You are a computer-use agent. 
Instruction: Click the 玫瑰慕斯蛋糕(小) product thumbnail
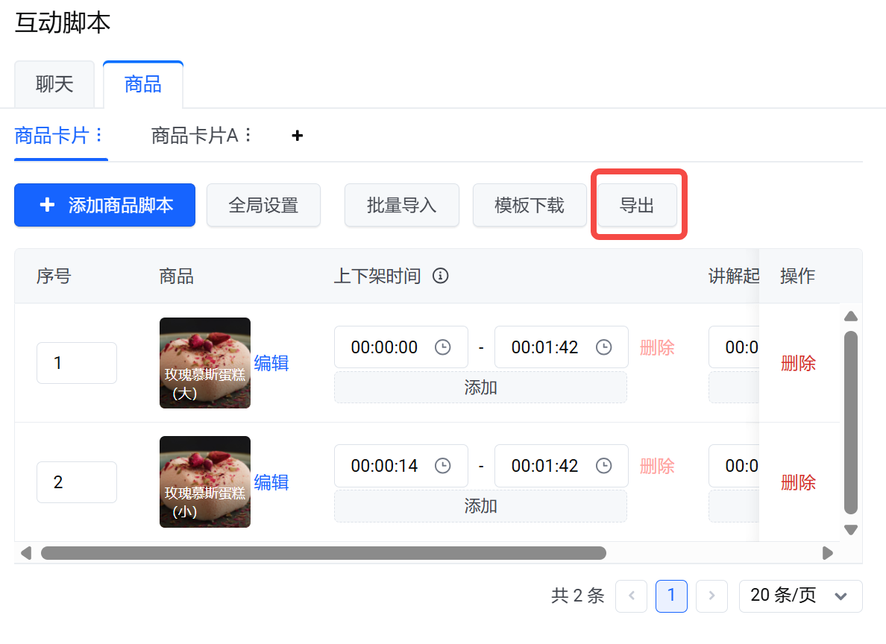click(205, 482)
